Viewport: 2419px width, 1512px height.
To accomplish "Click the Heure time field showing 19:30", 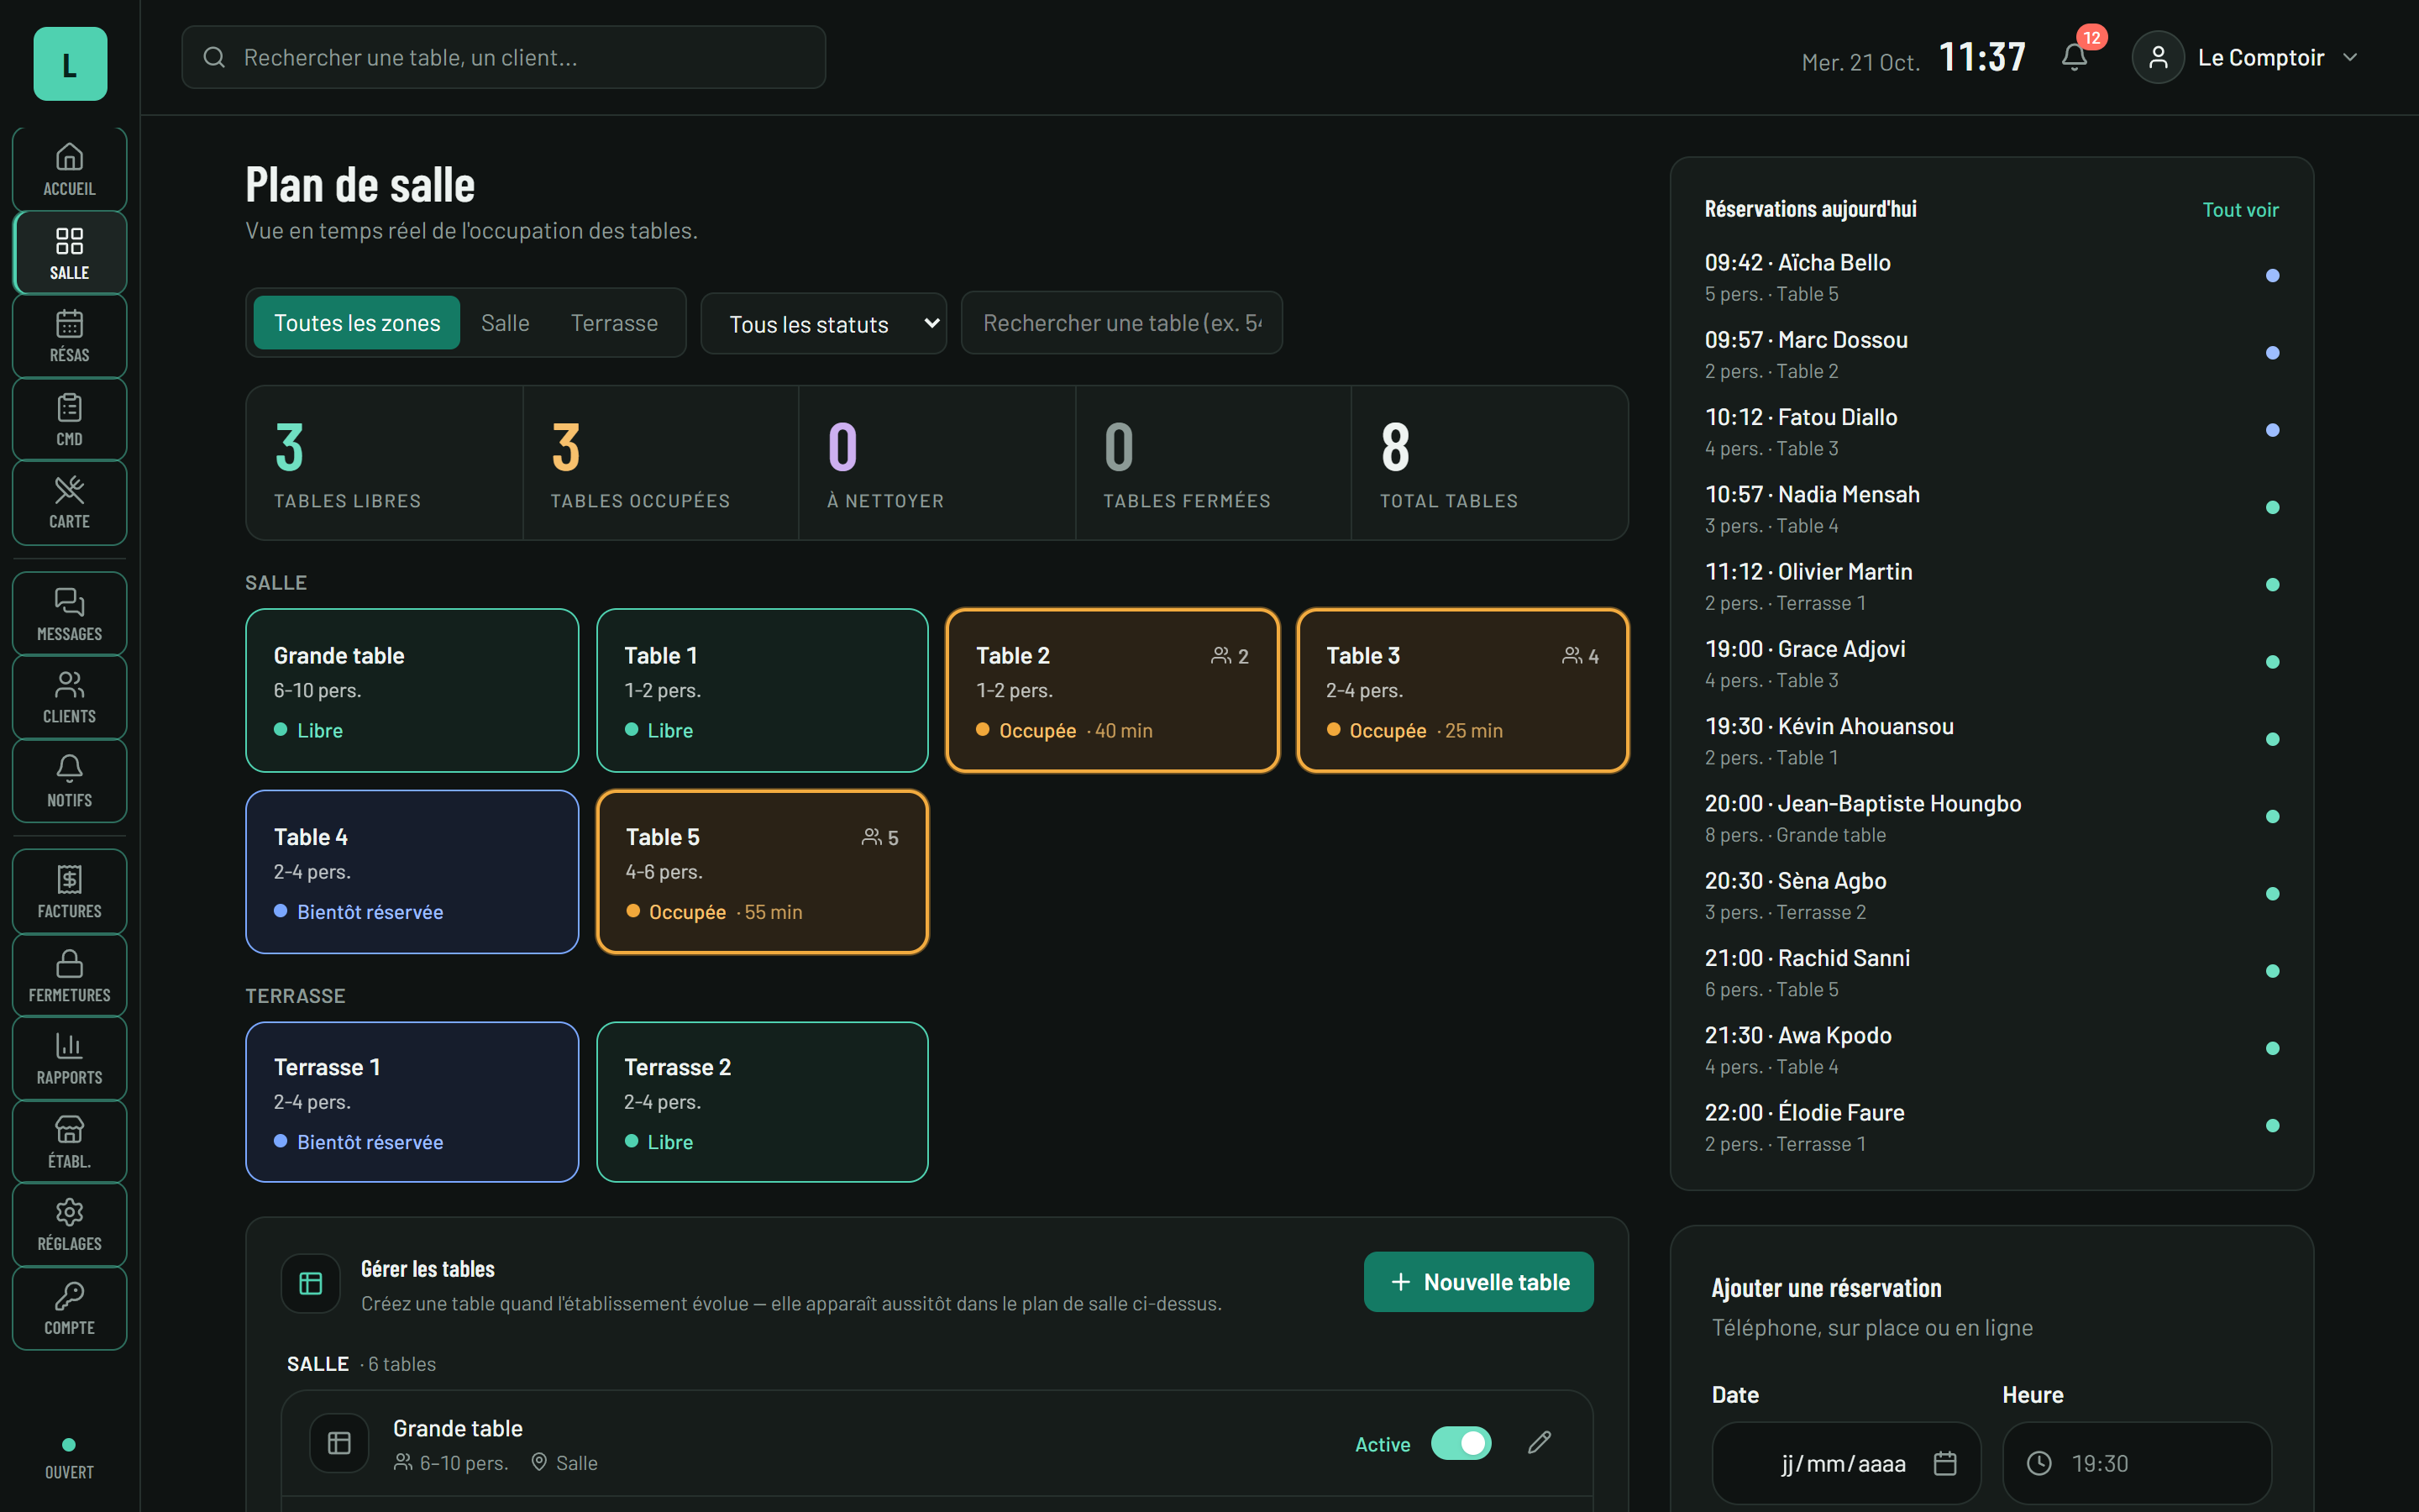I will [2136, 1463].
